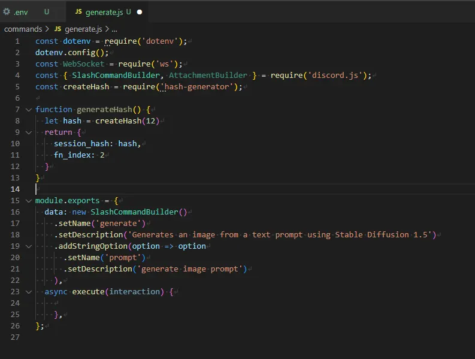Click the JS icon in the breadcrumb
The height and width of the screenshot is (359, 475).
[58, 29]
